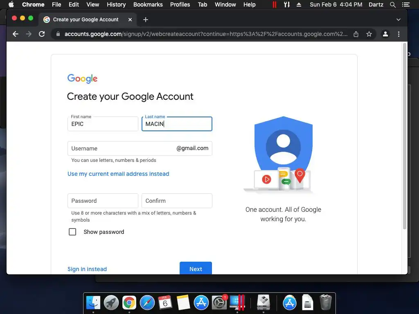This screenshot has height=314, width=419.
Task: Open Launchpad from the dock
Action: 111,303
